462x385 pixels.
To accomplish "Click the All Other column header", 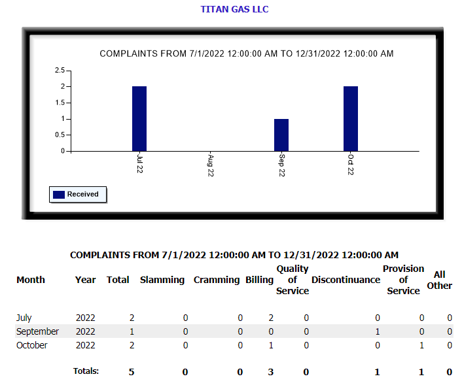I will point(439,280).
